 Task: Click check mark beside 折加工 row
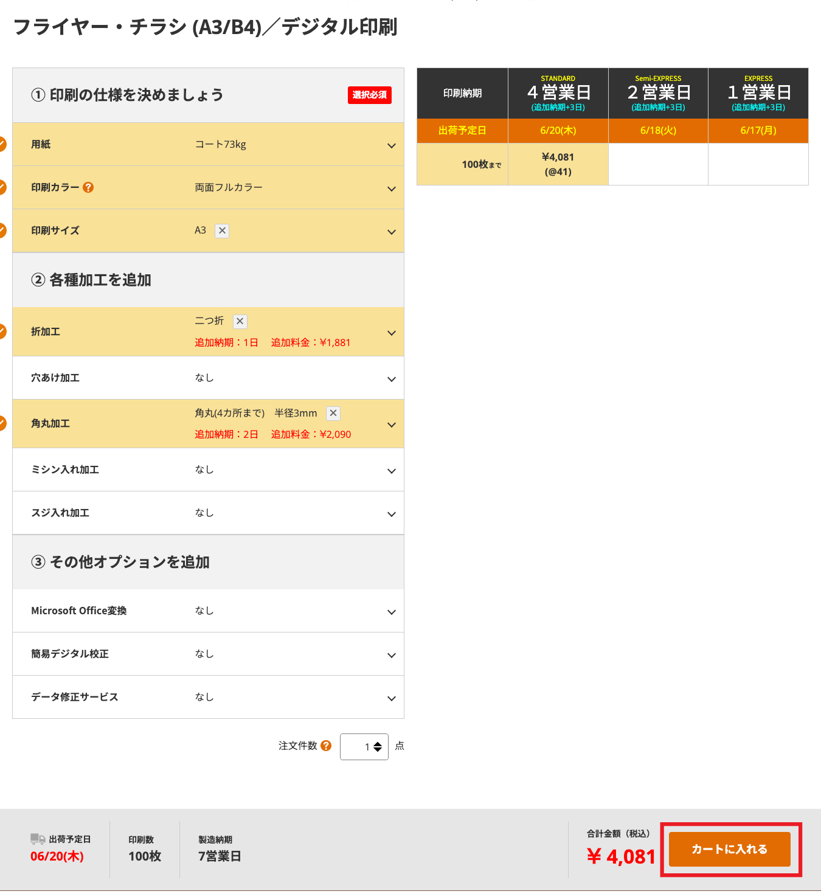[x=2, y=331]
